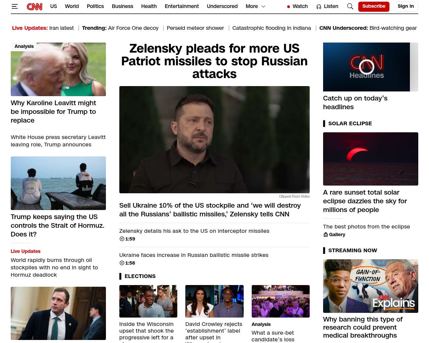Go to the Business section
Viewport: 429px width, 343px height.
pyautogui.click(x=122, y=6)
